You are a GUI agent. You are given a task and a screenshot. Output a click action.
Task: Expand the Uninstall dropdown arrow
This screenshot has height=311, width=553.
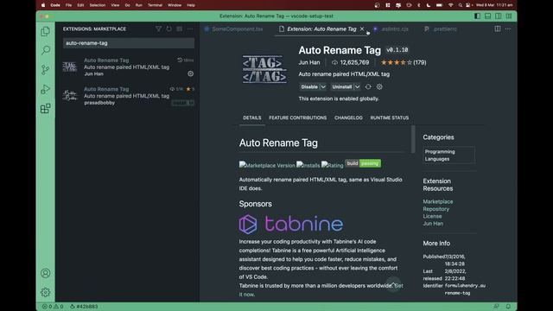(x=357, y=86)
